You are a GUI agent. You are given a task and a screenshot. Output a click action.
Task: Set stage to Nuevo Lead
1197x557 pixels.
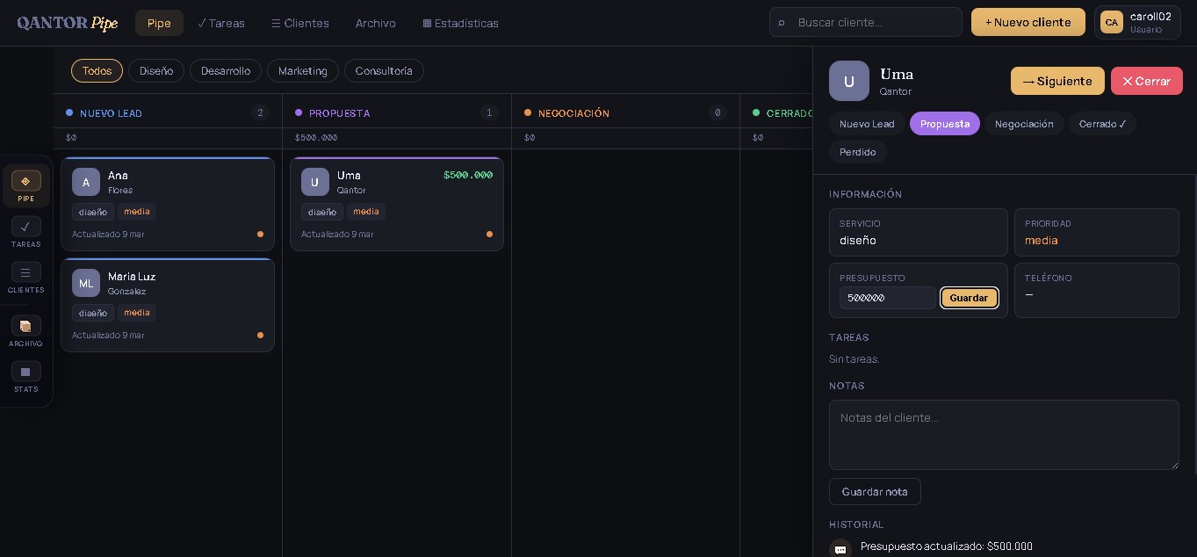tap(866, 124)
